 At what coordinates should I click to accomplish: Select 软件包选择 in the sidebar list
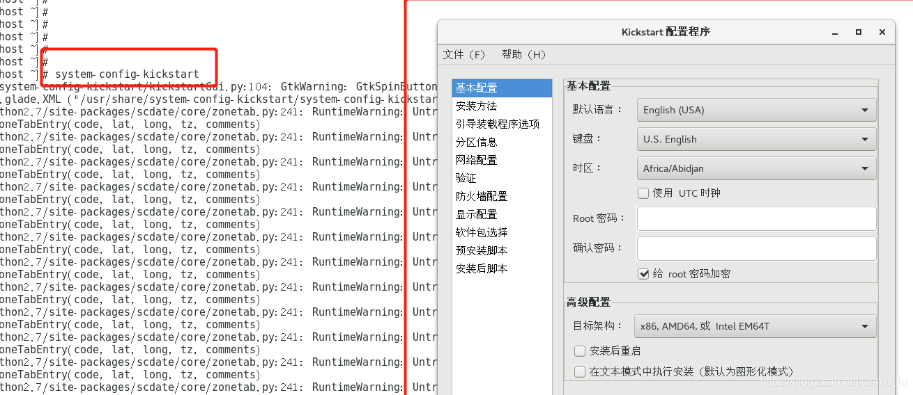tap(501, 232)
